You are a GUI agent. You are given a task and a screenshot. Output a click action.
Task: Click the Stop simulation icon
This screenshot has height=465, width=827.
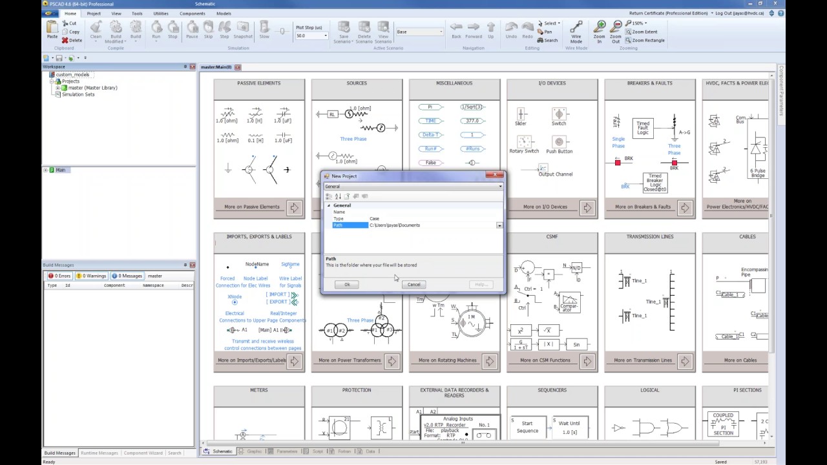[x=173, y=27]
